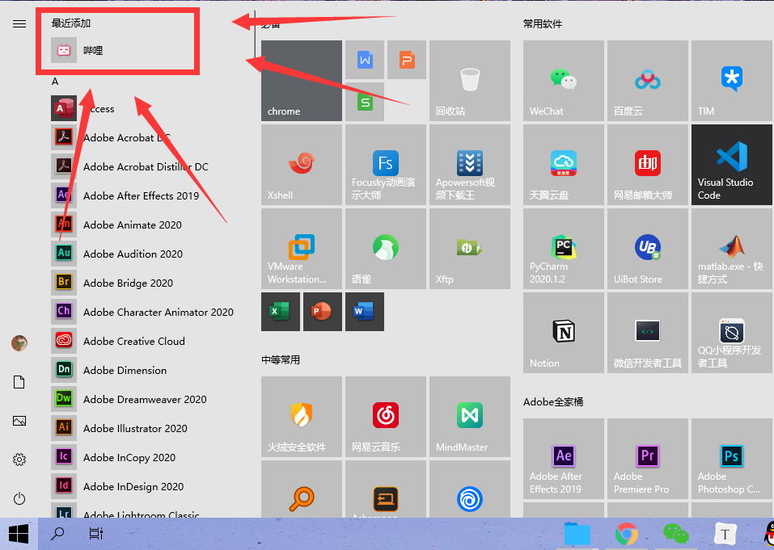Launch Adobe After Effects 2019 tile
The height and width of the screenshot is (550, 774).
click(x=564, y=459)
